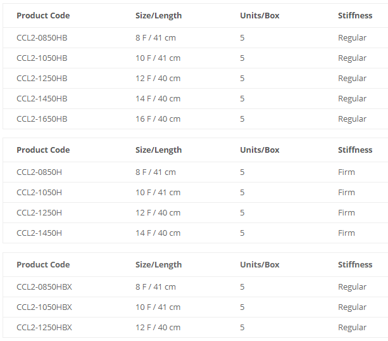The image size is (388, 341).
Task: Click the CCL2-1250HB product code cell
Action: click(42, 79)
